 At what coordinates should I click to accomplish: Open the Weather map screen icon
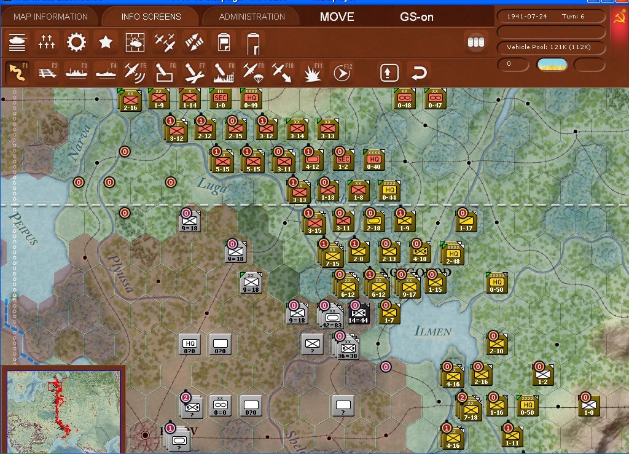135,42
